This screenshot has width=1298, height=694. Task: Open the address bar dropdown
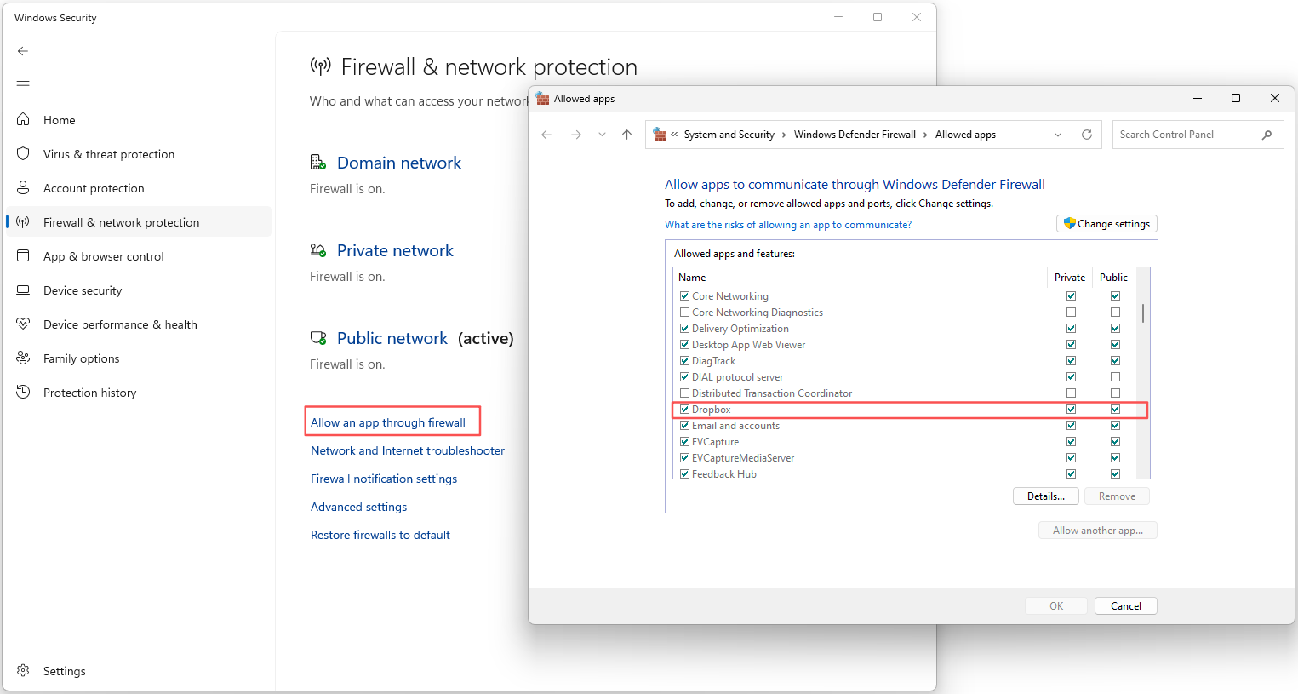pos(1057,134)
